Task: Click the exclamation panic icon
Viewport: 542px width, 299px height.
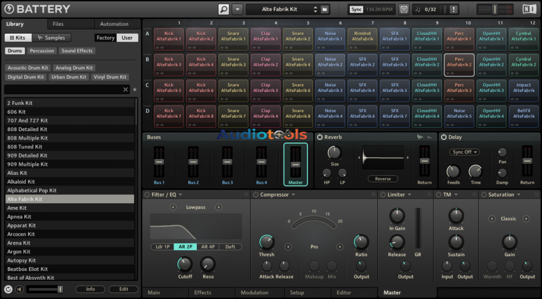Action: (x=454, y=10)
